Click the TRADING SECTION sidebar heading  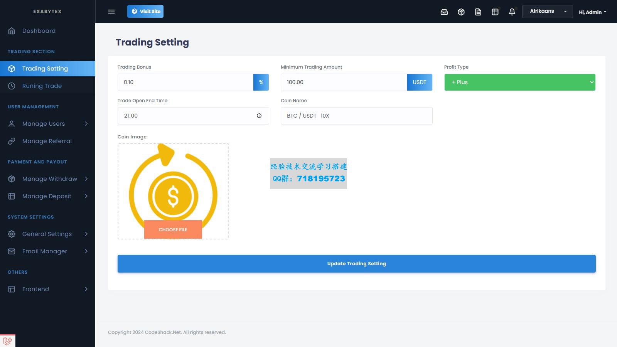click(31, 52)
